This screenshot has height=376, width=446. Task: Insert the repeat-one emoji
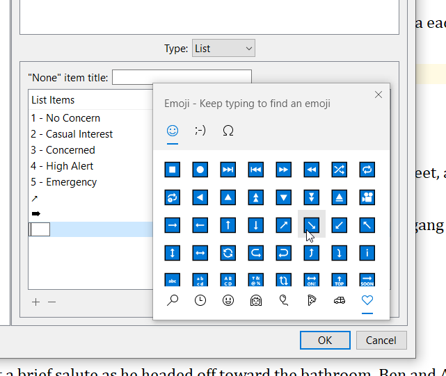172,197
